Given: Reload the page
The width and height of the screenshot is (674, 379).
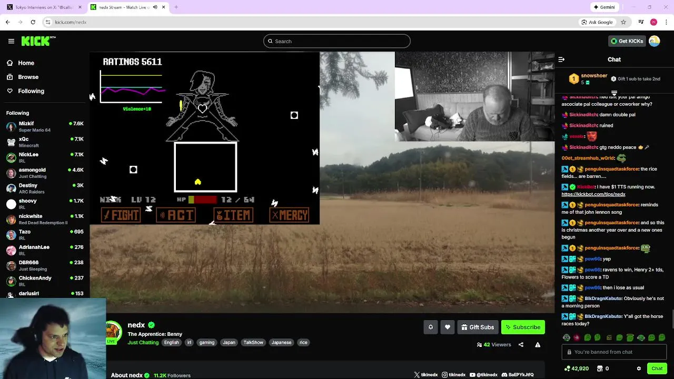Looking at the screenshot, I should click(x=33, y=22).
